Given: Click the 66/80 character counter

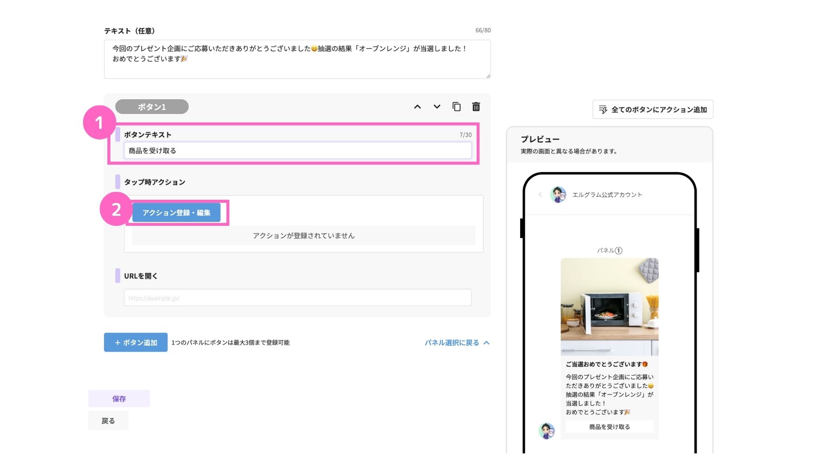Looking at the screenshot, I should tap(483, 30).
